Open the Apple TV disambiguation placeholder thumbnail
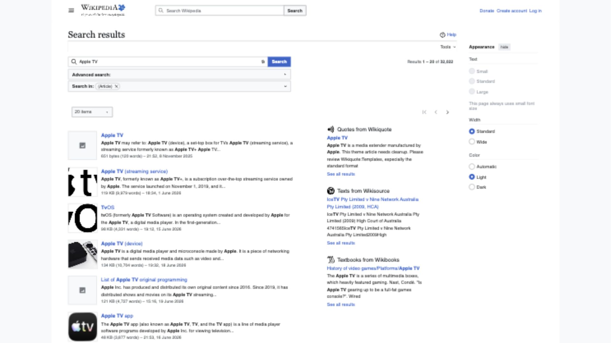611x343 pixels. (82, 145)
